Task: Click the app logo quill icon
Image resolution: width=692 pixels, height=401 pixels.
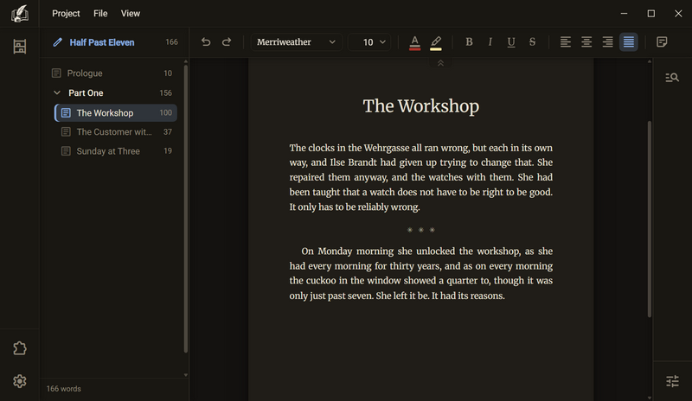Action: (x=19, y=14)
